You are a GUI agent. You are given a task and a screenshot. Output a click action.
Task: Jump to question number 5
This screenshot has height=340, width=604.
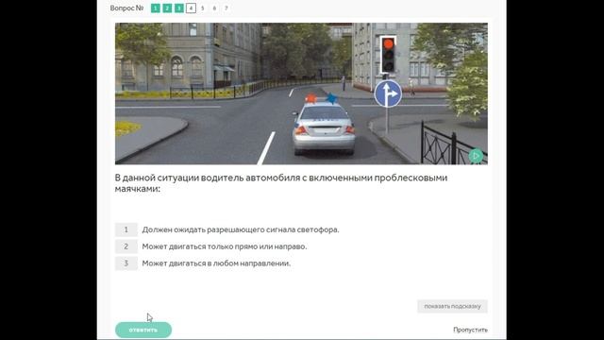(203, 8)
